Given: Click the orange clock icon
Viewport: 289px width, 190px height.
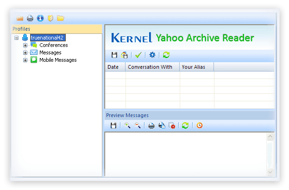Looking at the screenshot, I should click(x=200, y=125).
